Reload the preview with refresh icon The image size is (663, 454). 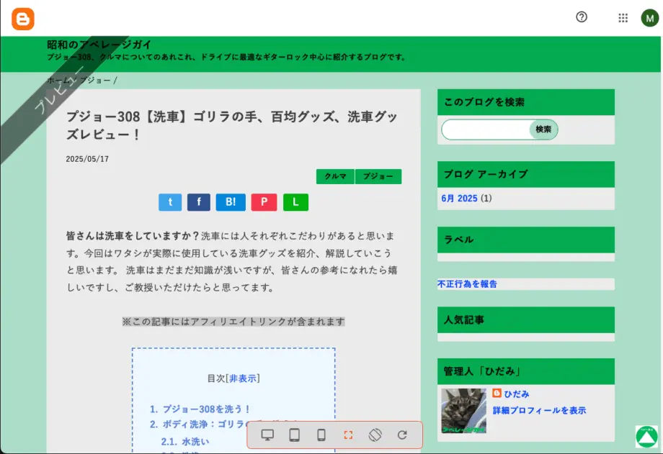pyautogui.click(x=402, y=435)
